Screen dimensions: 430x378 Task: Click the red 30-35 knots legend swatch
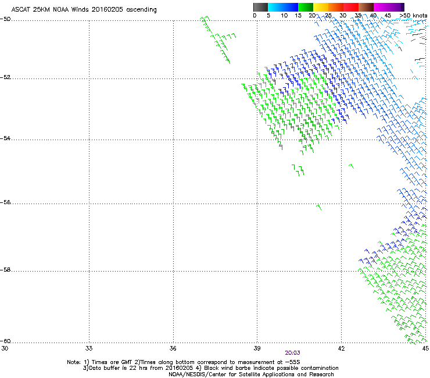[351, 7]
